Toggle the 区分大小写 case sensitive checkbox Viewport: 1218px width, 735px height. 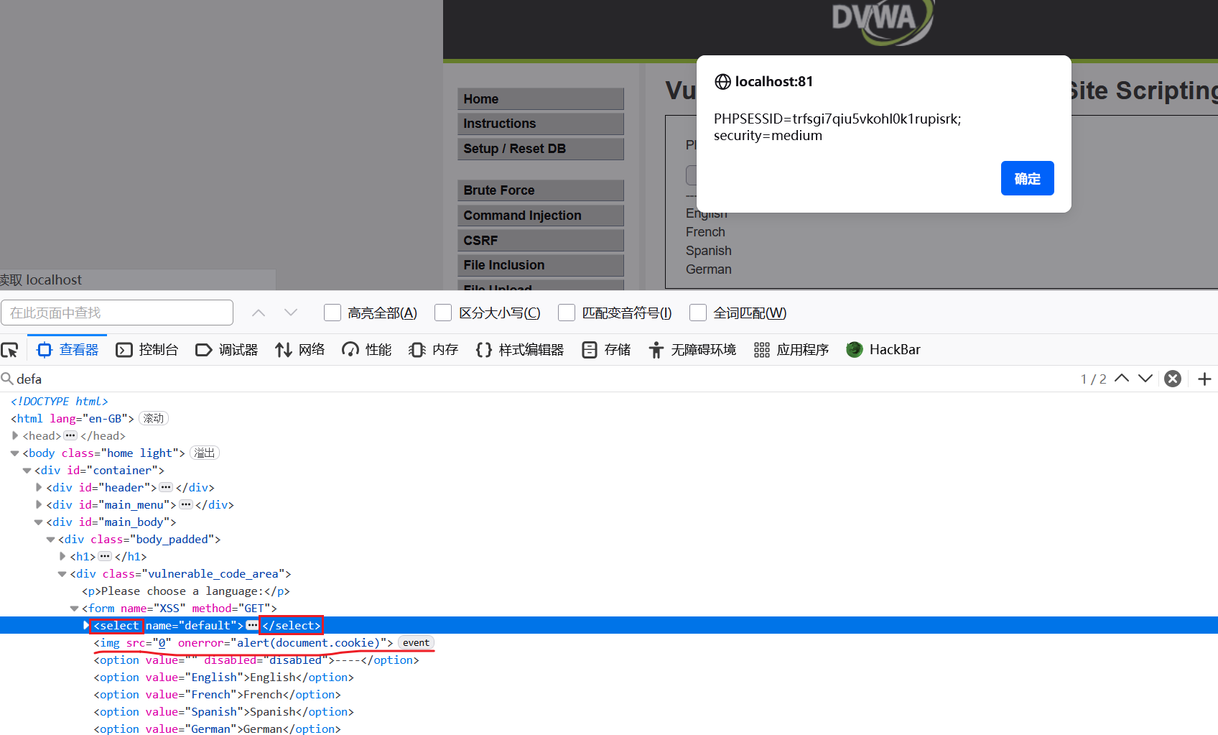(443, 313)
